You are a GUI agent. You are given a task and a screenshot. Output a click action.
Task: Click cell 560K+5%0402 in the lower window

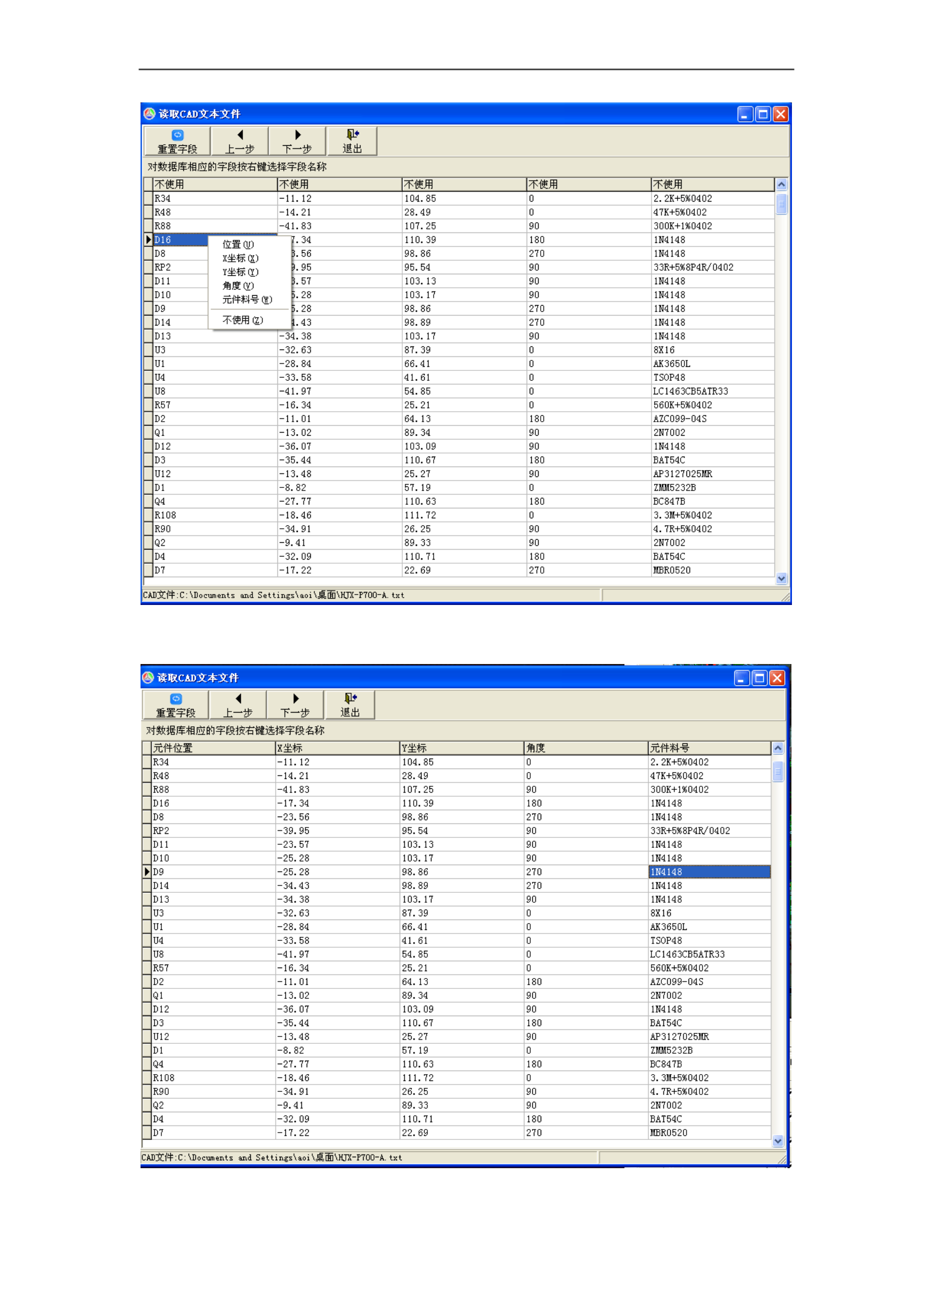pos(709,968)
